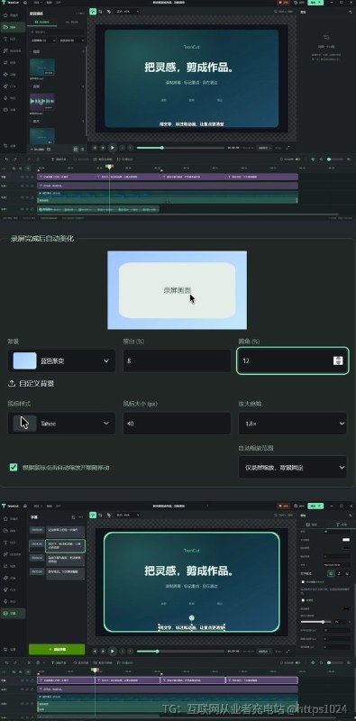Image resolution: width=356 pixels, height=721 pixels.
Task: Click the green add-subtitle button in lower window
Action: click(x=57, y=649)
